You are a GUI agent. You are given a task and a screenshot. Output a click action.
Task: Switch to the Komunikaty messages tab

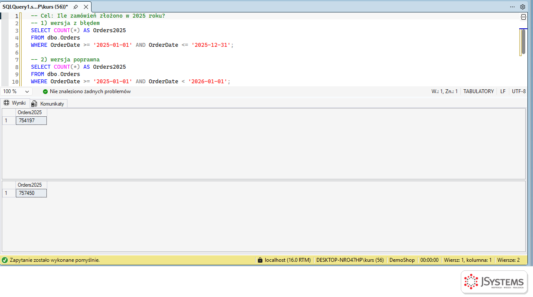tap(48, 103)
